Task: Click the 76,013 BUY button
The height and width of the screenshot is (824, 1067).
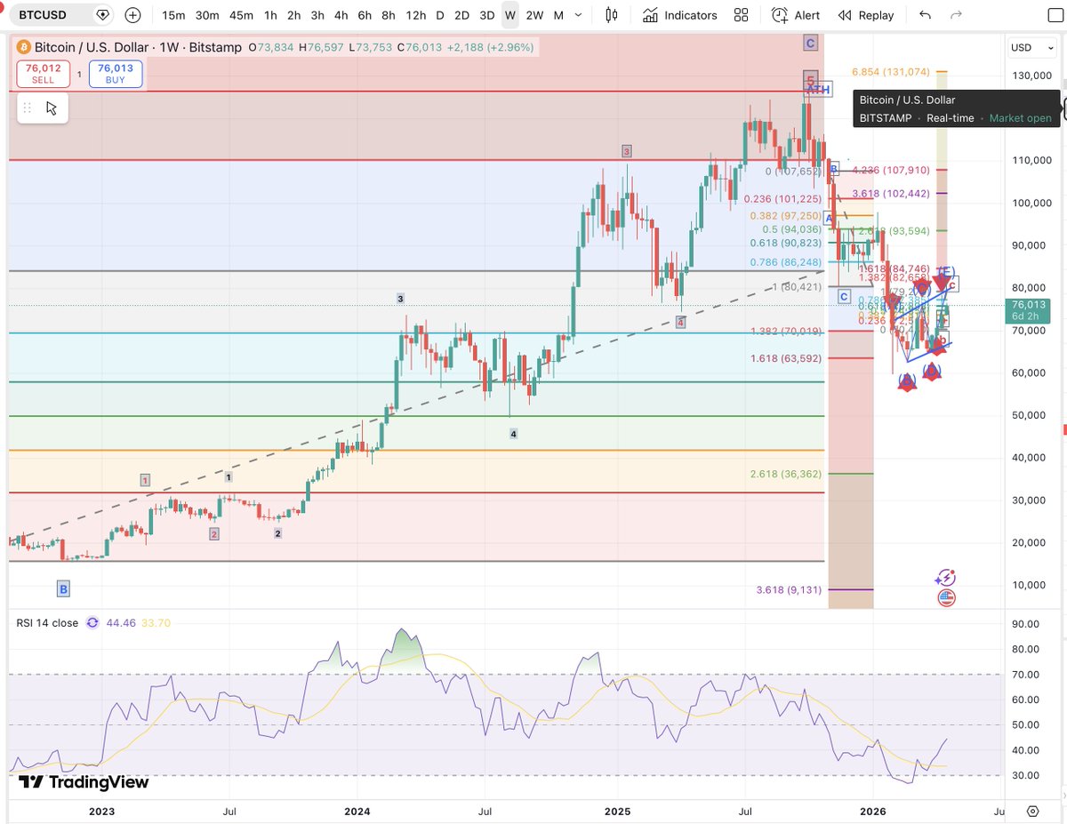Action: click(116, 74)
